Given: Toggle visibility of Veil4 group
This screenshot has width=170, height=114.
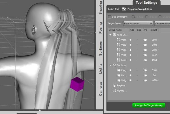Looking at the screenshot, I should point(145,55).
